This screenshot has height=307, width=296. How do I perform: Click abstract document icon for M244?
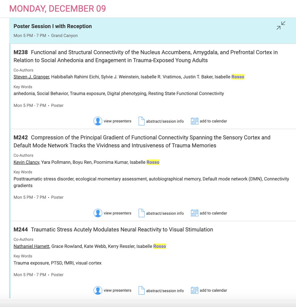141,290
